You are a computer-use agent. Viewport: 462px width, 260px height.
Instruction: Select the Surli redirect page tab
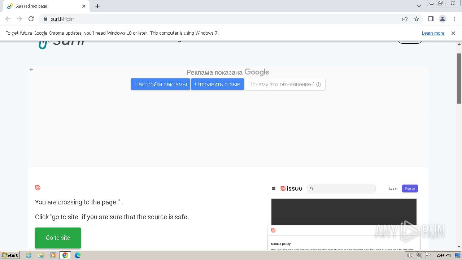pos(46,6)
